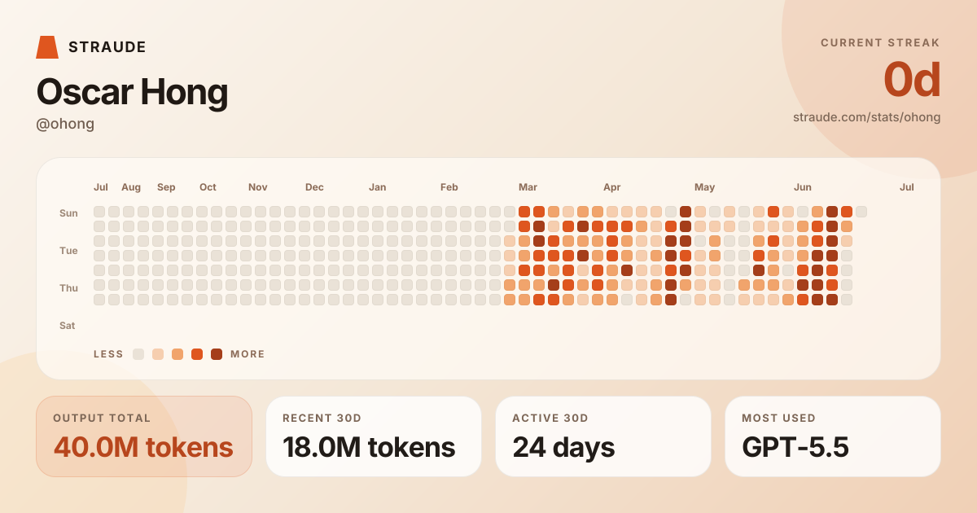This screenshot has width=977, height=513.
Task: Click the Mar month label on heatmap
Action: pyautogui.click(x=528, y=187)
